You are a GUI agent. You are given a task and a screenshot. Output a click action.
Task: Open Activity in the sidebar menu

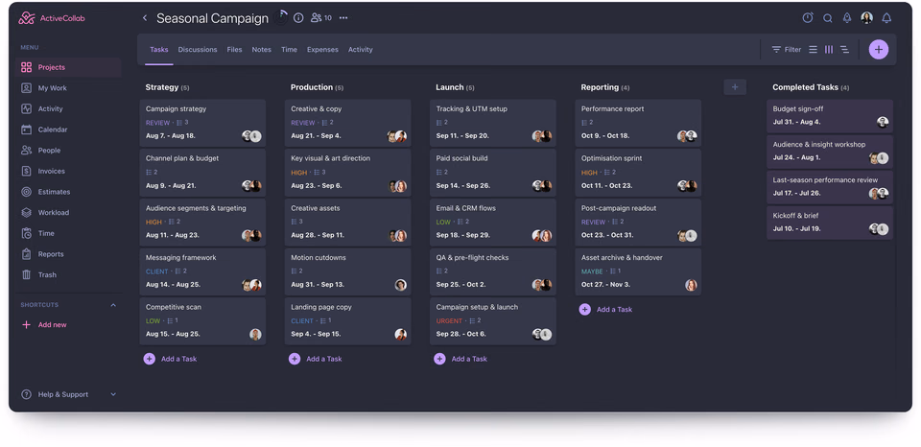(x=69, y=108)
